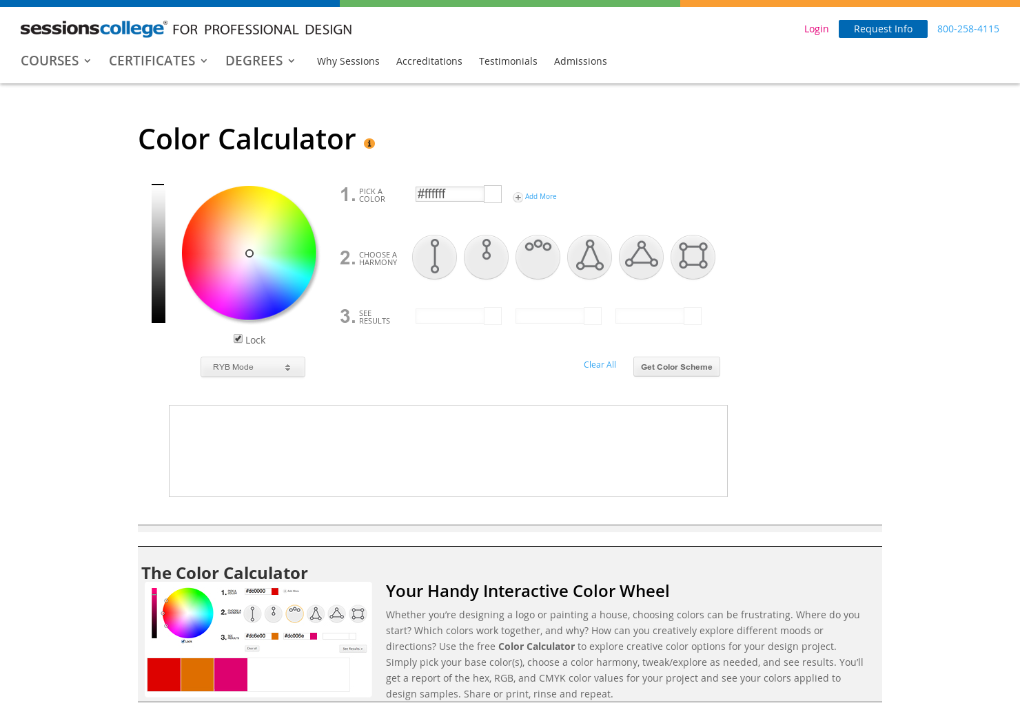Viewport: 1020px width, 714px height.
Task: Open the CERTIFICATES menu
Action: pyautogui.click(x=157, y=61)
